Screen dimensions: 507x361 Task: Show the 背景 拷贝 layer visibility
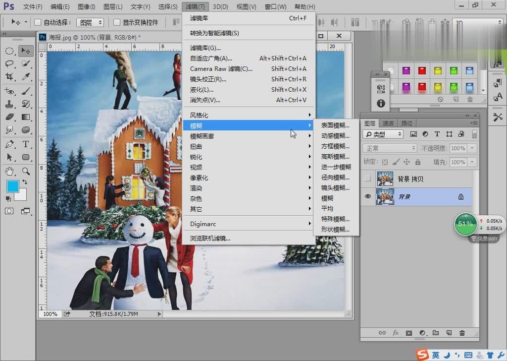(x=368, y=179)
